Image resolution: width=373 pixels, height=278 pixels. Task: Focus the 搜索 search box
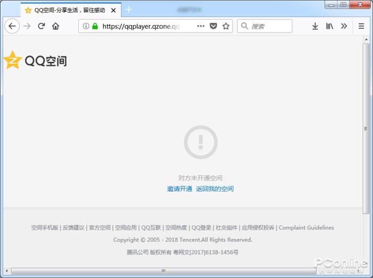(264, 26)
